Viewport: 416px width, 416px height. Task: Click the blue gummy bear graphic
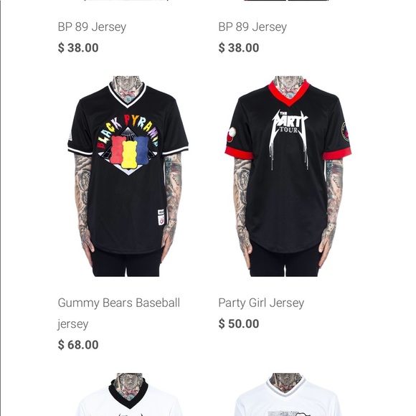coord(142,150)
